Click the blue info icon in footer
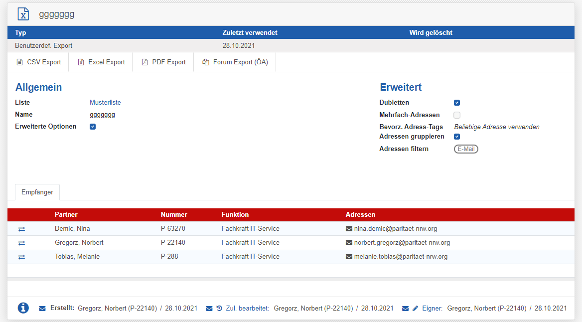Image resolution: width=582 pixels, height=322 pixels. point(23,308)
